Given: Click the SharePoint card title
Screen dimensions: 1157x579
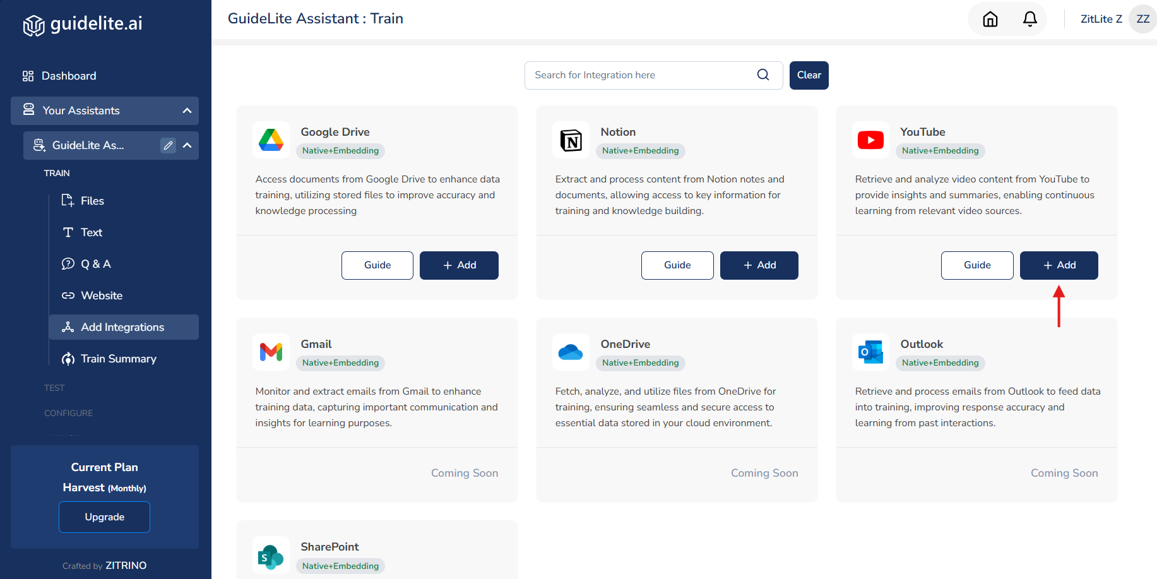Looking at the screenshot, I should click(x=329, y=547).
